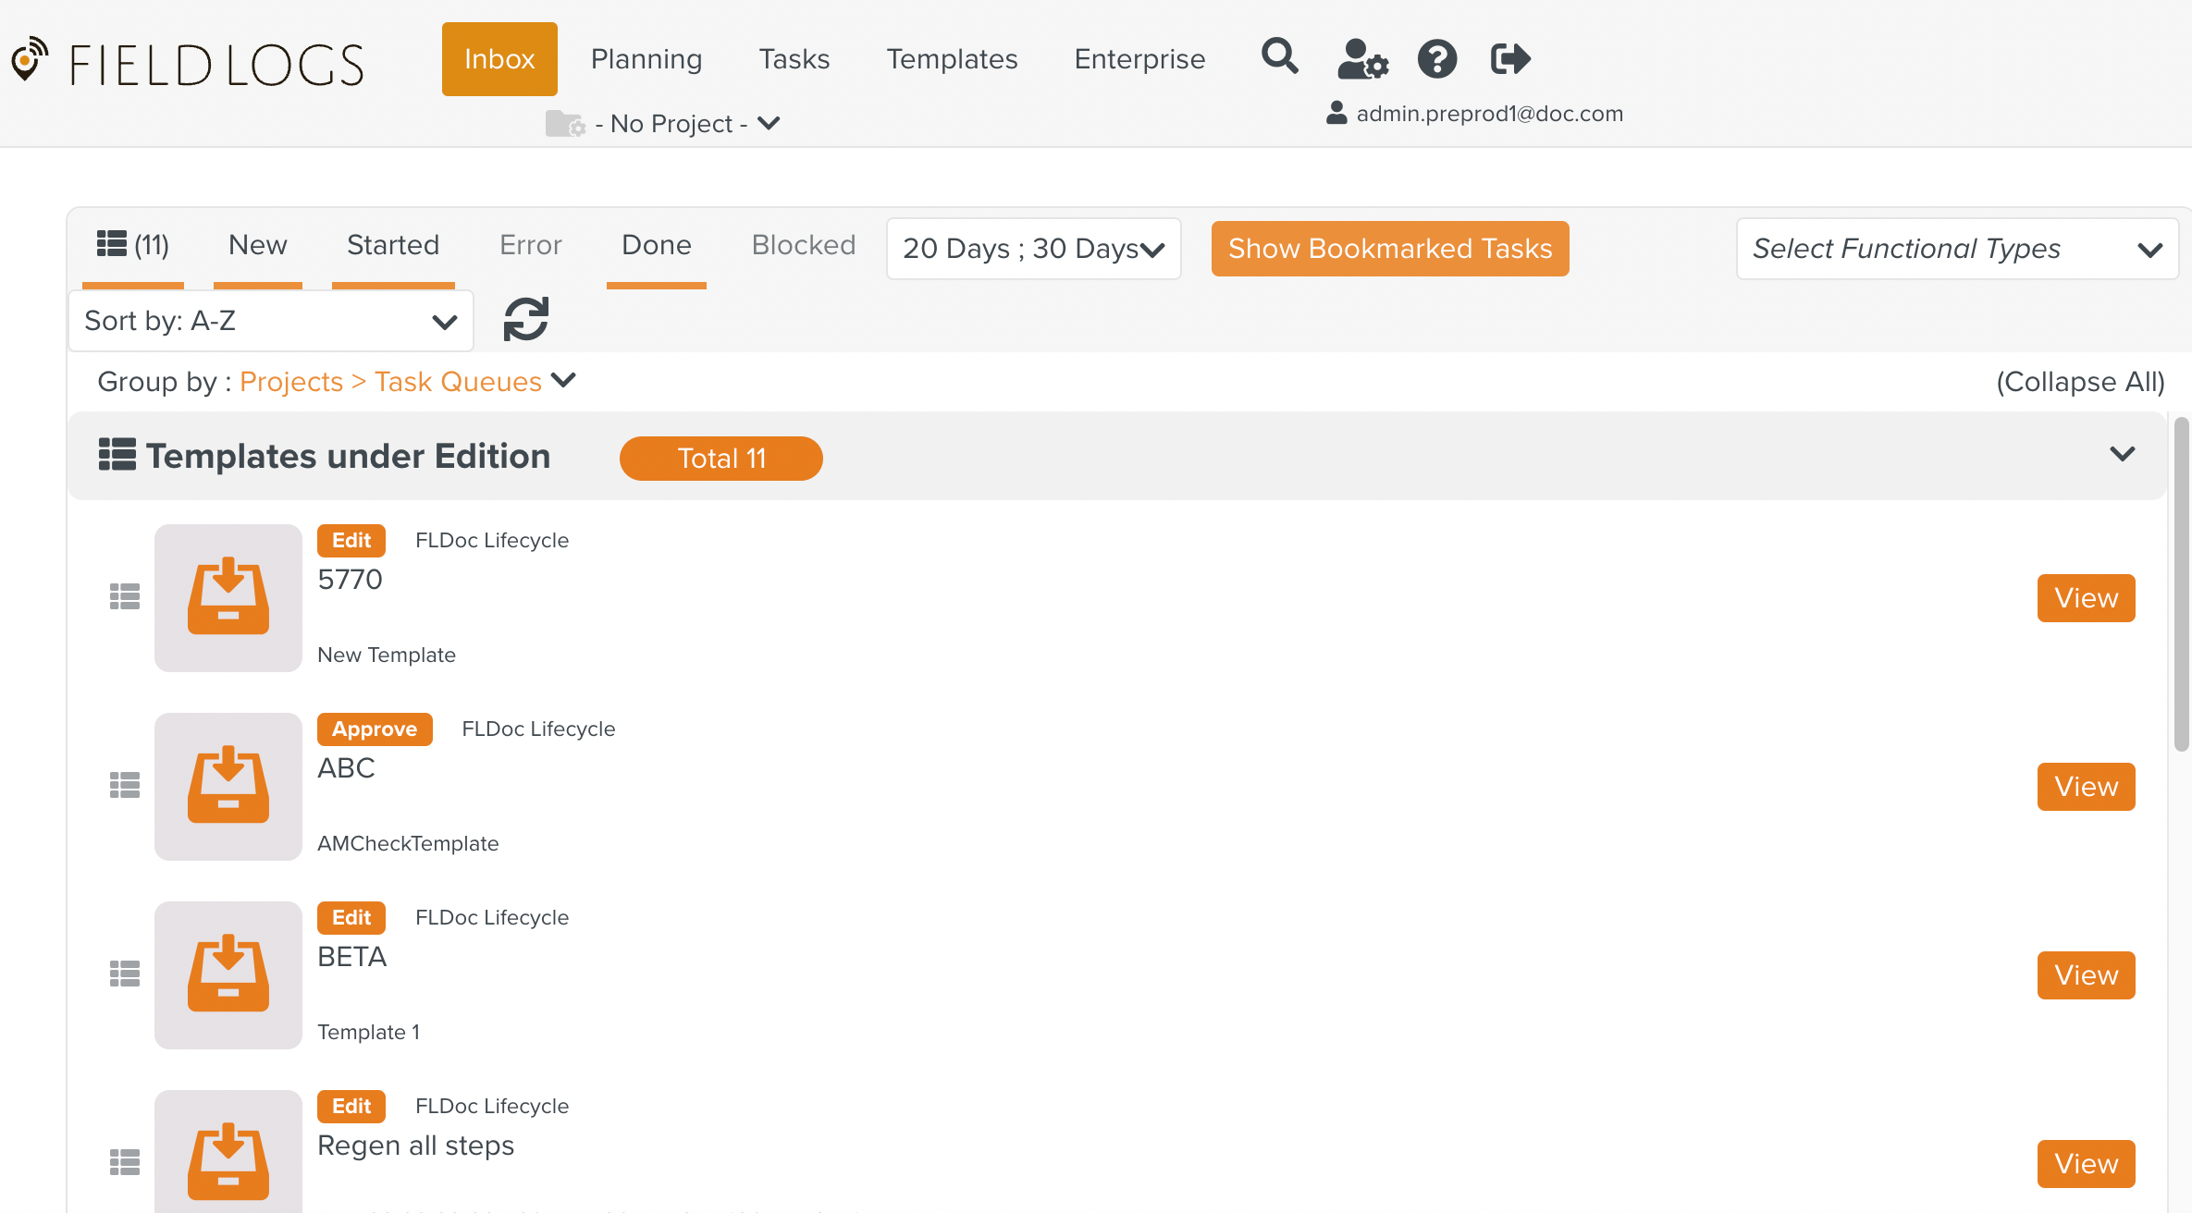Toggle the New status filter
This screenshot has width=2192, height=1213.
pos(257,245)
